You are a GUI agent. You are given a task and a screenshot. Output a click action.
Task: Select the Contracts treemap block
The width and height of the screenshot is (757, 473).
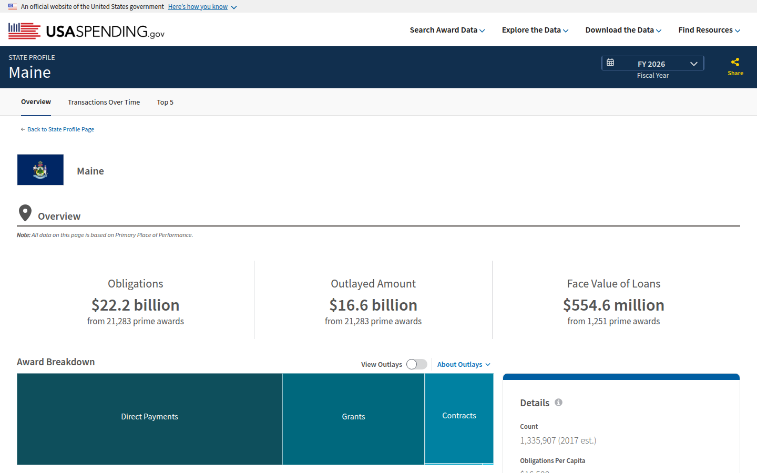(x=459, y=418)
